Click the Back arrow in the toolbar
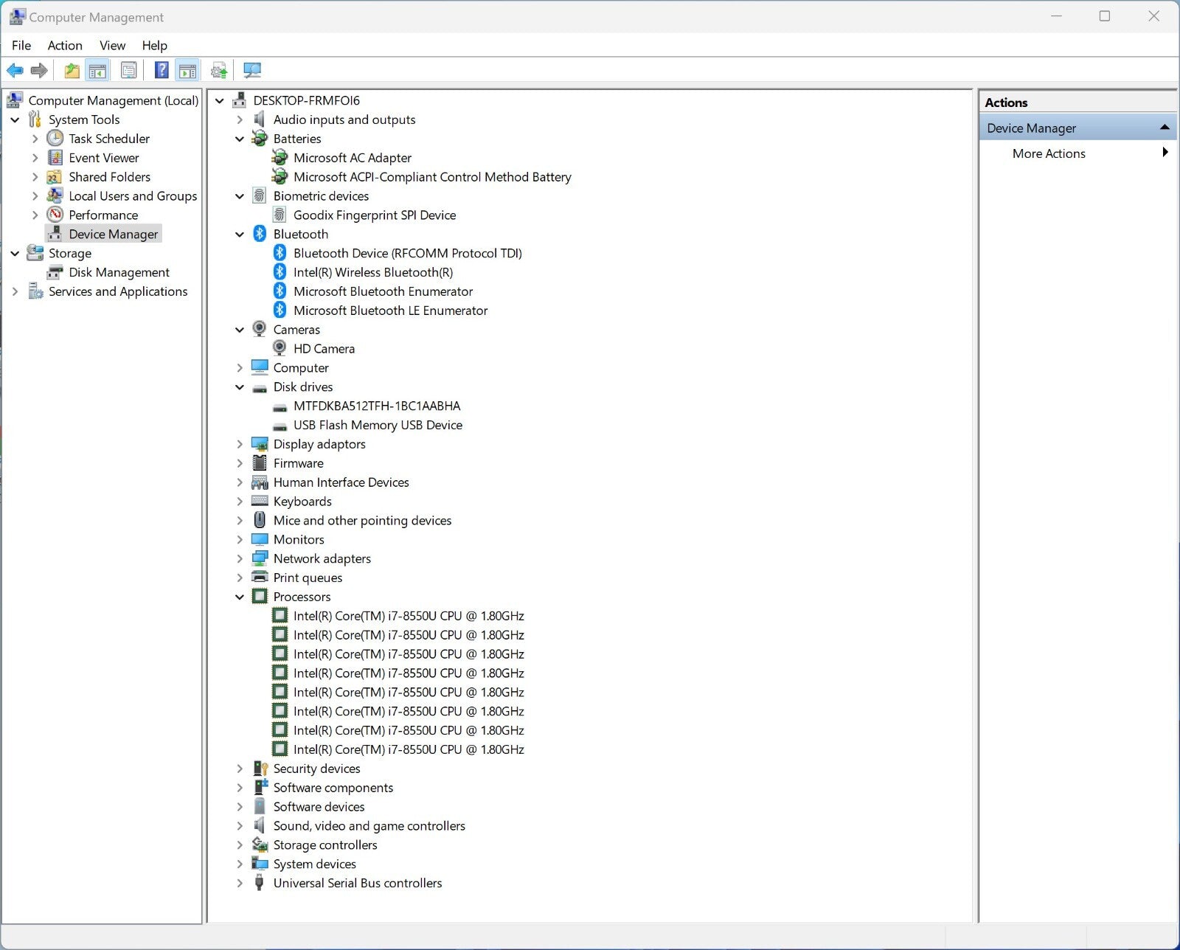This screenshot has height=950, width=1180. (x=15, y=71)
